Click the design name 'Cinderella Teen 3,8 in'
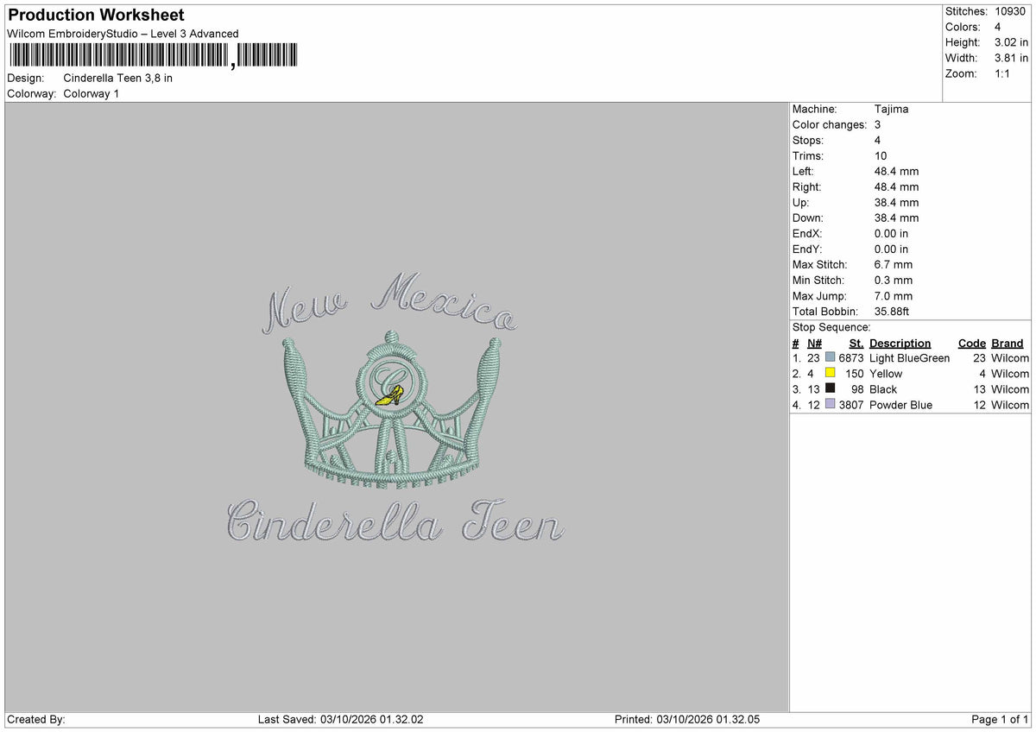The image size is (1036, 732). pyautogui.click(x=118, y=78)
